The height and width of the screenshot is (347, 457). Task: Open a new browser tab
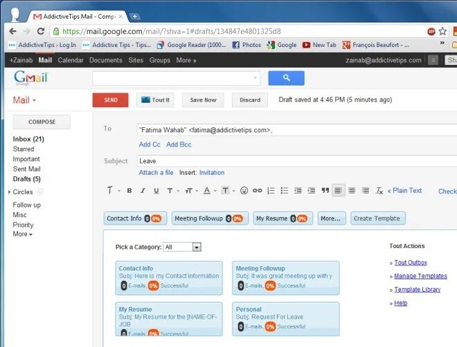pyautogui.click(x=134, y=17)
